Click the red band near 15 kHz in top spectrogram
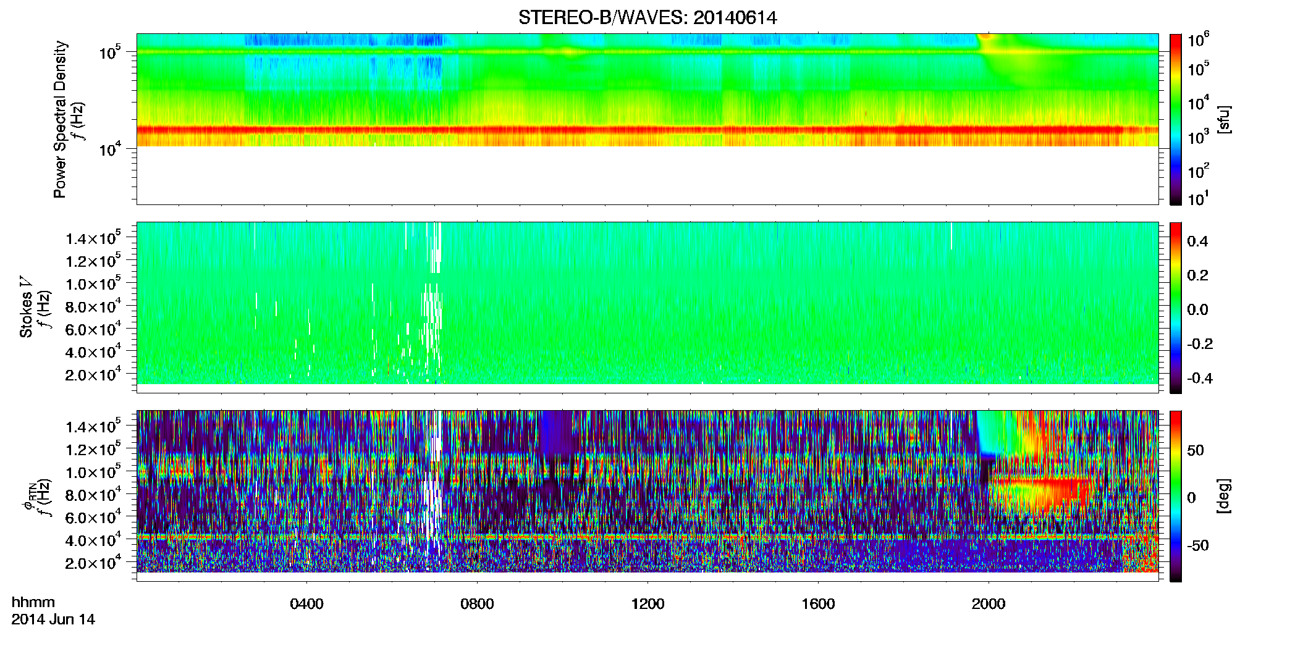 pos(647,130)
